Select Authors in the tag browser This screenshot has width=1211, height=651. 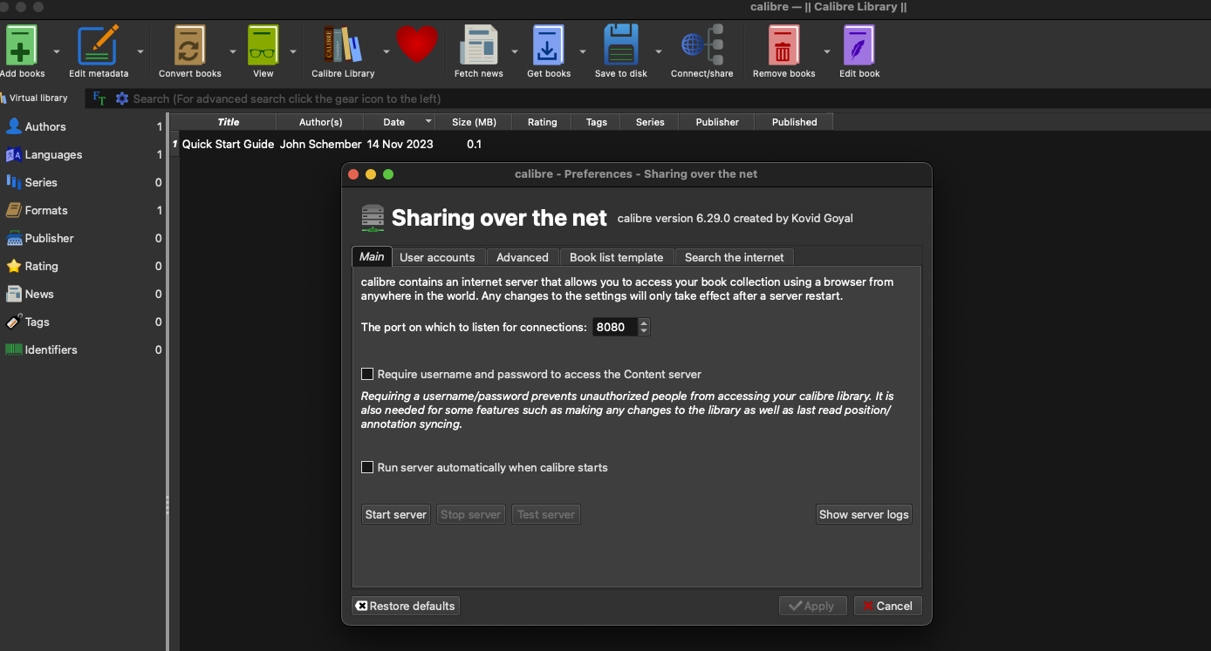pyautogui.click(x=82, y=126)
